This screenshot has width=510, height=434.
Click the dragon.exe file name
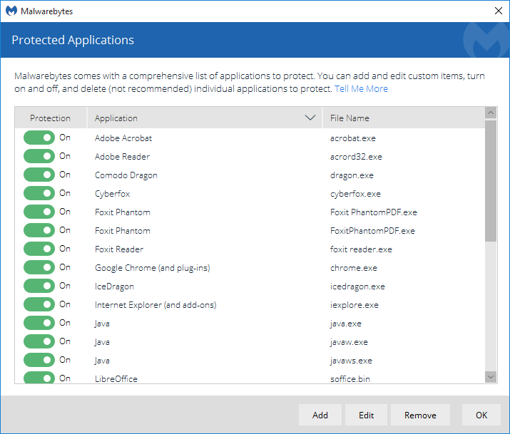point(352,175)
